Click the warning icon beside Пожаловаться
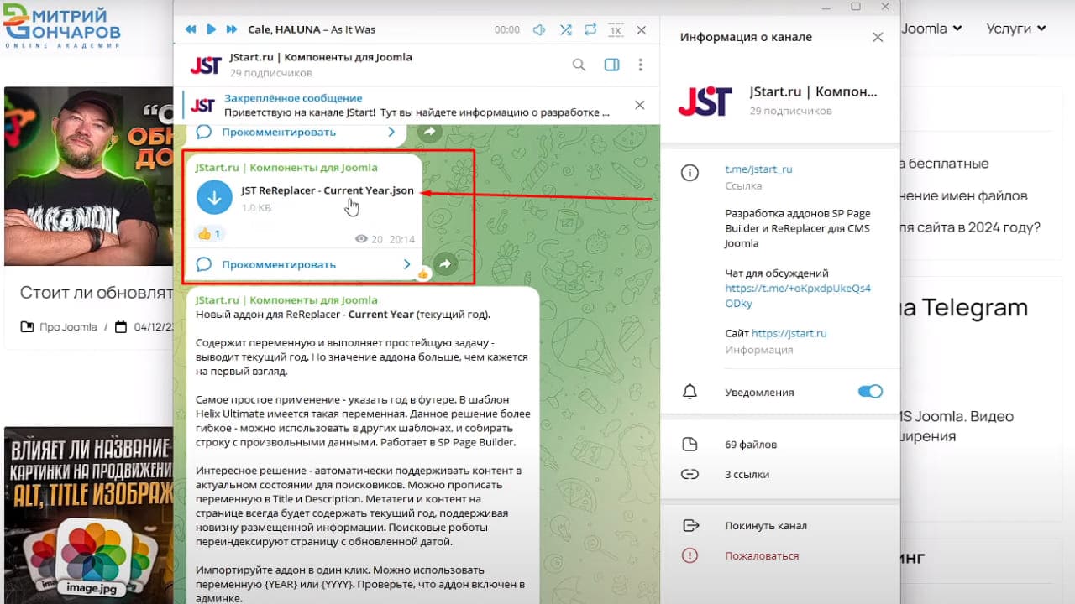1075x604 pixels. pos(690,555)
